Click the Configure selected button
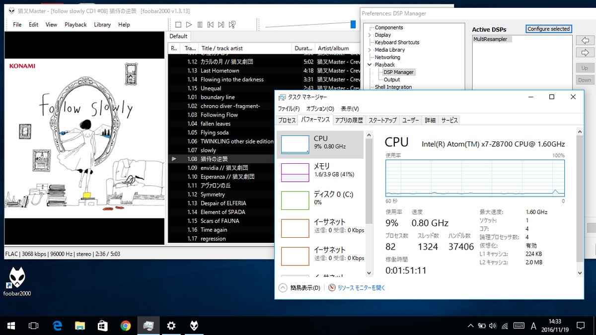The height and width of the screenshot is (335, 596). point(548,29)
